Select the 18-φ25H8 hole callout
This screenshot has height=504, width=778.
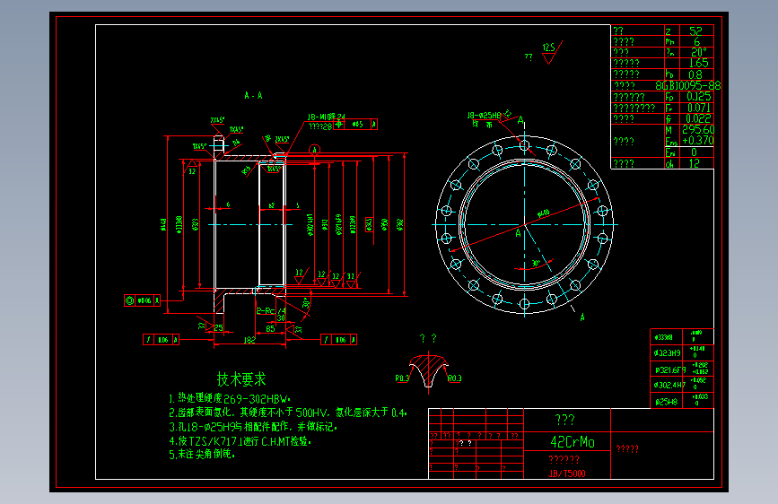tap(484, 116)
